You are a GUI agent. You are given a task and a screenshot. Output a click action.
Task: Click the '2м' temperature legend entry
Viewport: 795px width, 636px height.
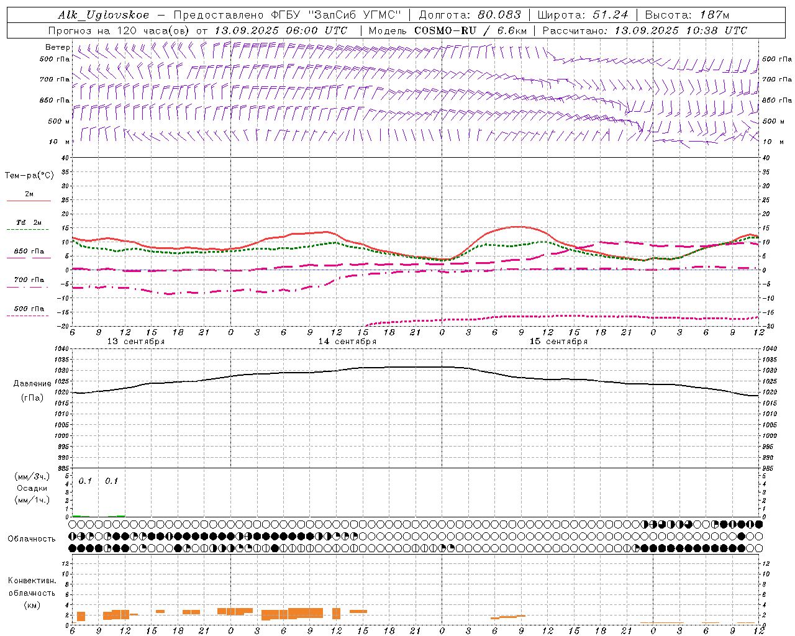coord(29,194)
